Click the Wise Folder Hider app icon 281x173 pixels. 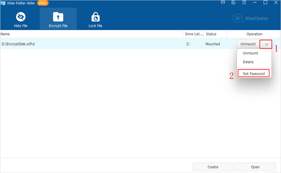tap(3, 3)
